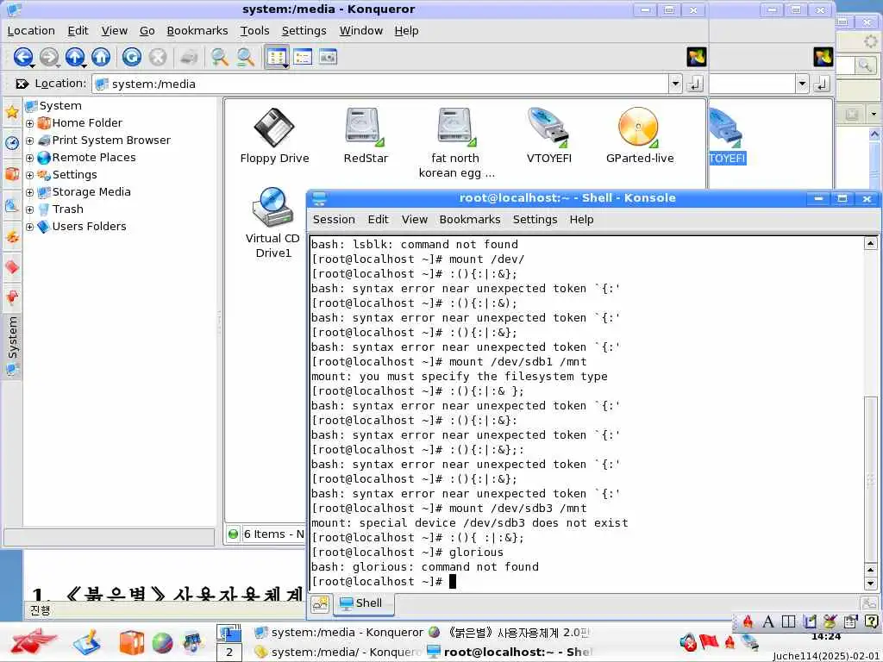Switch to detailed list view mode
The image size is (883, 662).
coord(303,57)
